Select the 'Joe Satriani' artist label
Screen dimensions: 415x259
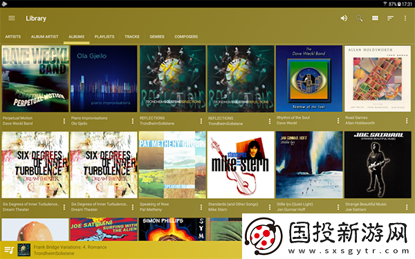point(356,209)
